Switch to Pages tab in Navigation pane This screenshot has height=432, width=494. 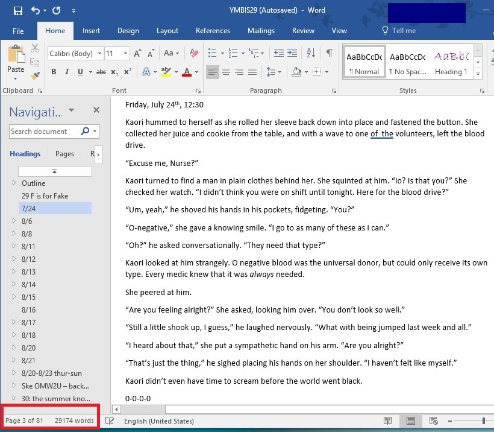point(64,154)
